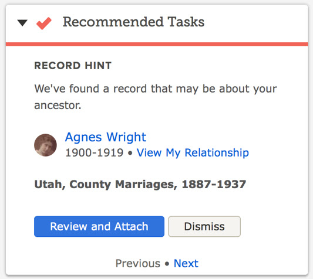Click the record hint description paragraph
The height and width of the screenshot is (279, 313).
156,97
